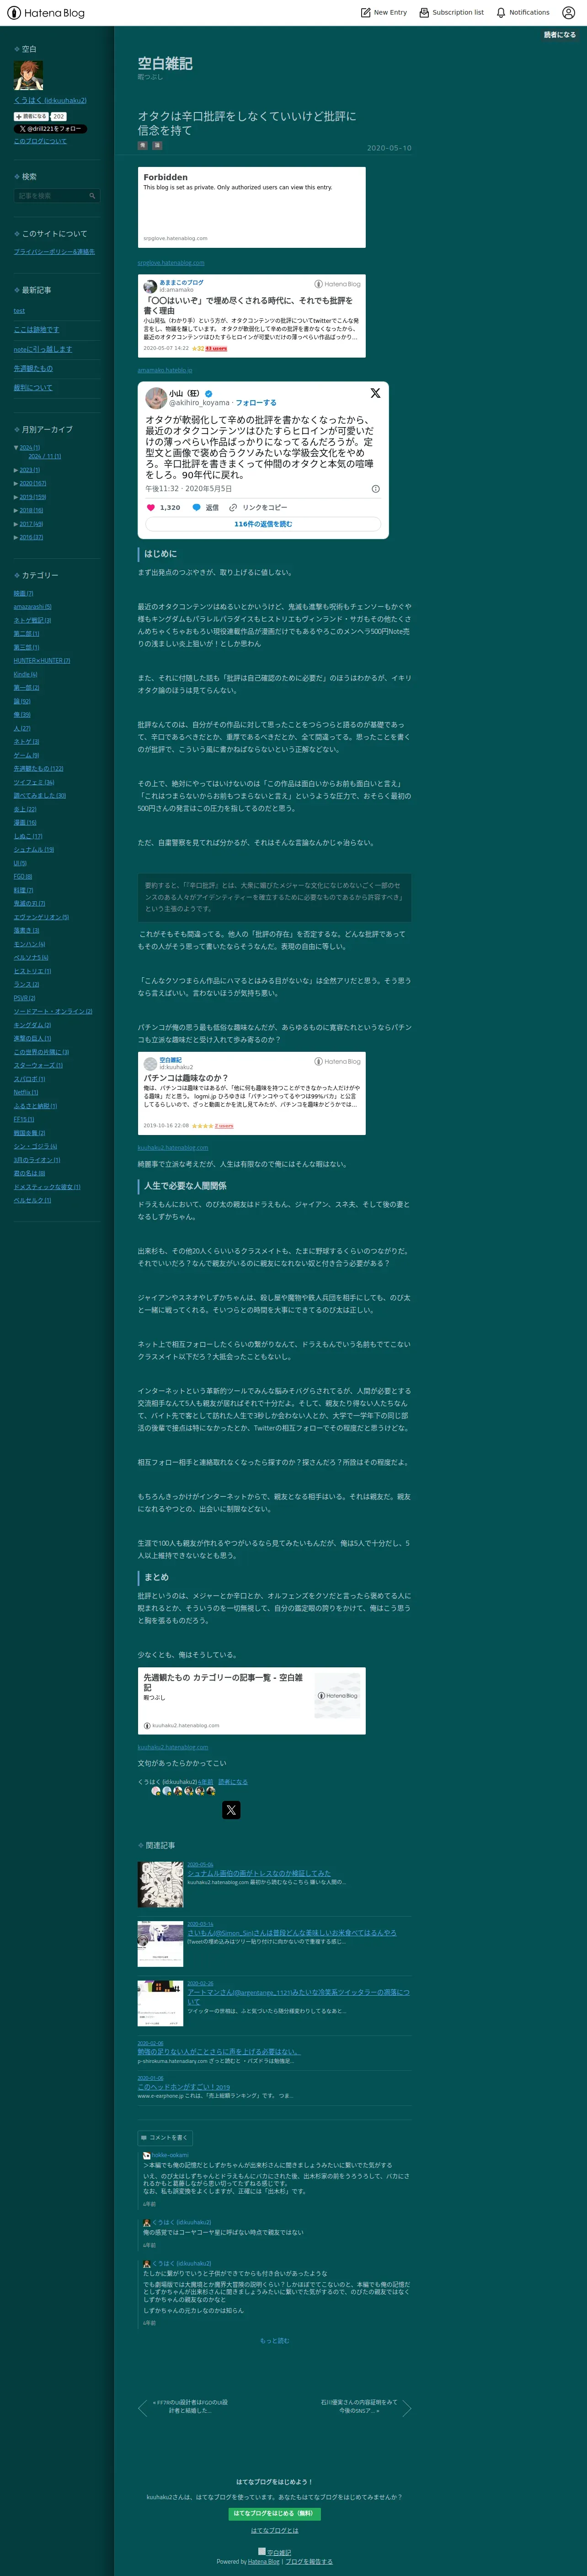Open the あままこのブログ embedded card

click(252, 316)
